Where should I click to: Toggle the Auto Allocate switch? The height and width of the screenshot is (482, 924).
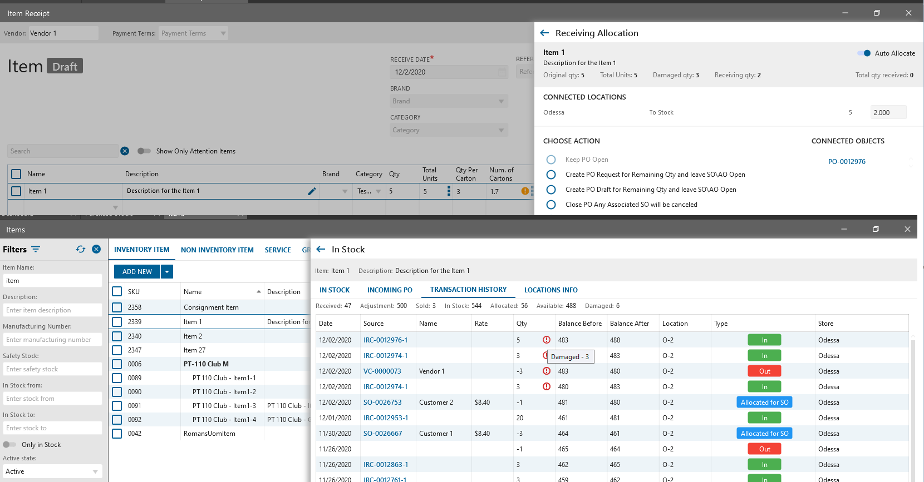(864, 53)
